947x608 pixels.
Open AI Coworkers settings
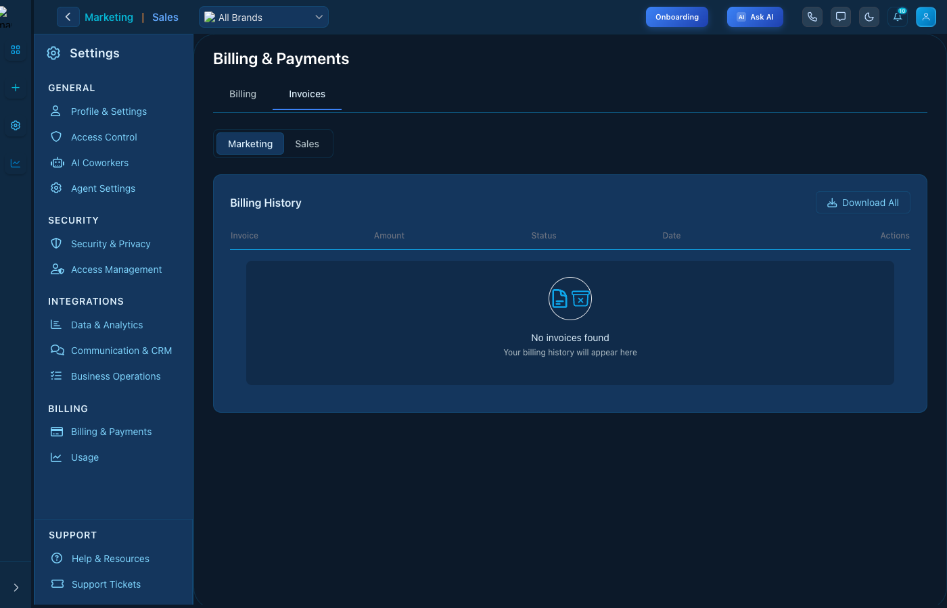(x=99, y=163)
